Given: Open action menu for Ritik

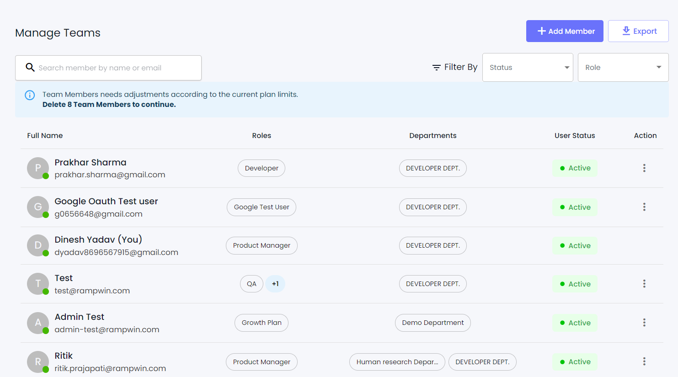Looking at the screenshot, I should [644, 361].
